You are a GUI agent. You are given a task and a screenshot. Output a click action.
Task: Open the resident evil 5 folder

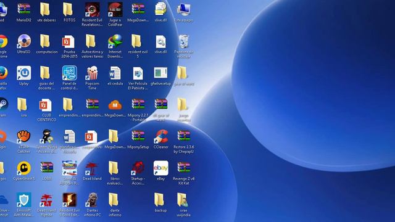[x=136, y=41]
